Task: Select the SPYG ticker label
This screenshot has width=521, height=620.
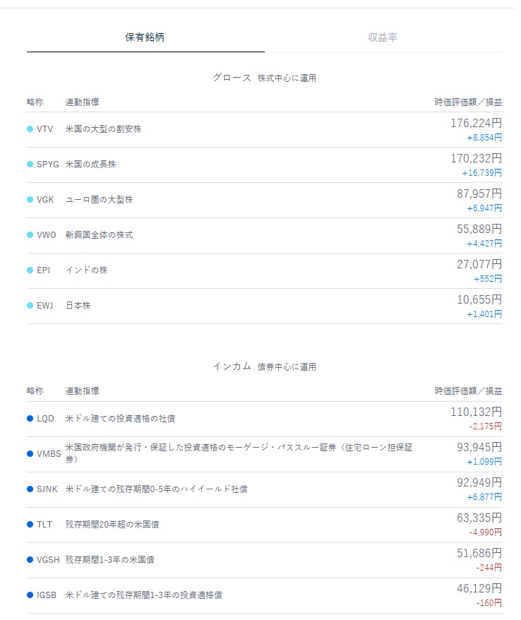Action: coord(48,164)
